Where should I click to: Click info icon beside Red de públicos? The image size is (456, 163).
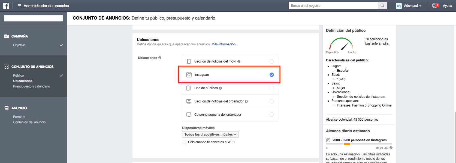click(x=220, y=88)
